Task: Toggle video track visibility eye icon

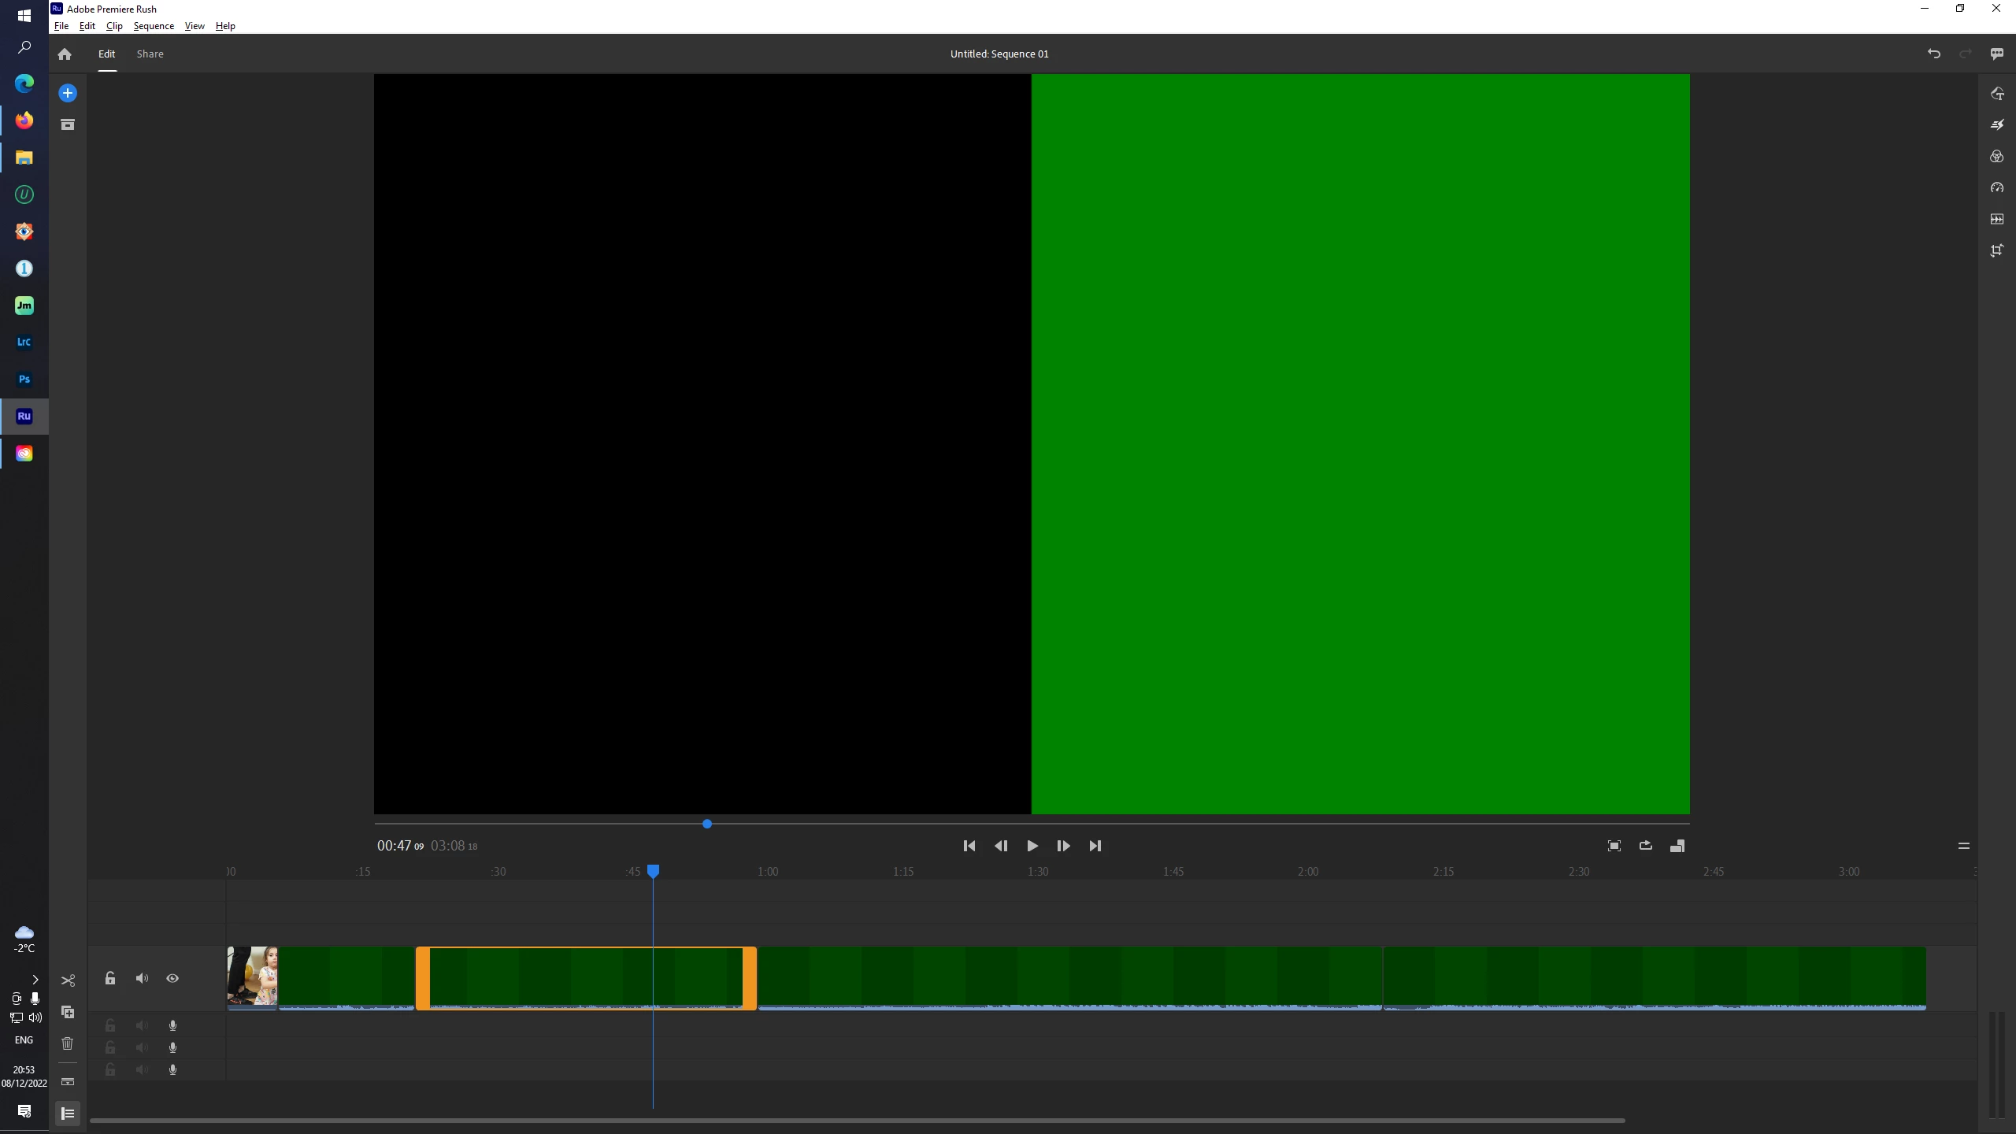Action: [172, 978]
